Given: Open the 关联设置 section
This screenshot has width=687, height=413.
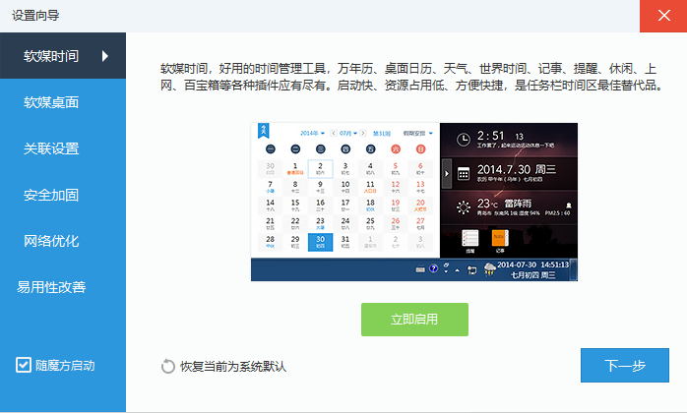Looking at the screenshot, I should tap(63, 148).
